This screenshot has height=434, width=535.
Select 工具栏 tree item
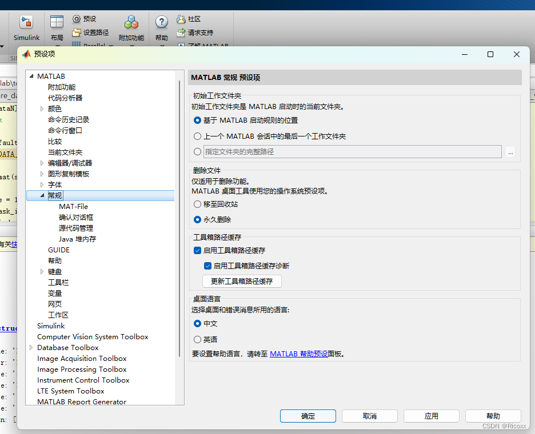[58, 283]
